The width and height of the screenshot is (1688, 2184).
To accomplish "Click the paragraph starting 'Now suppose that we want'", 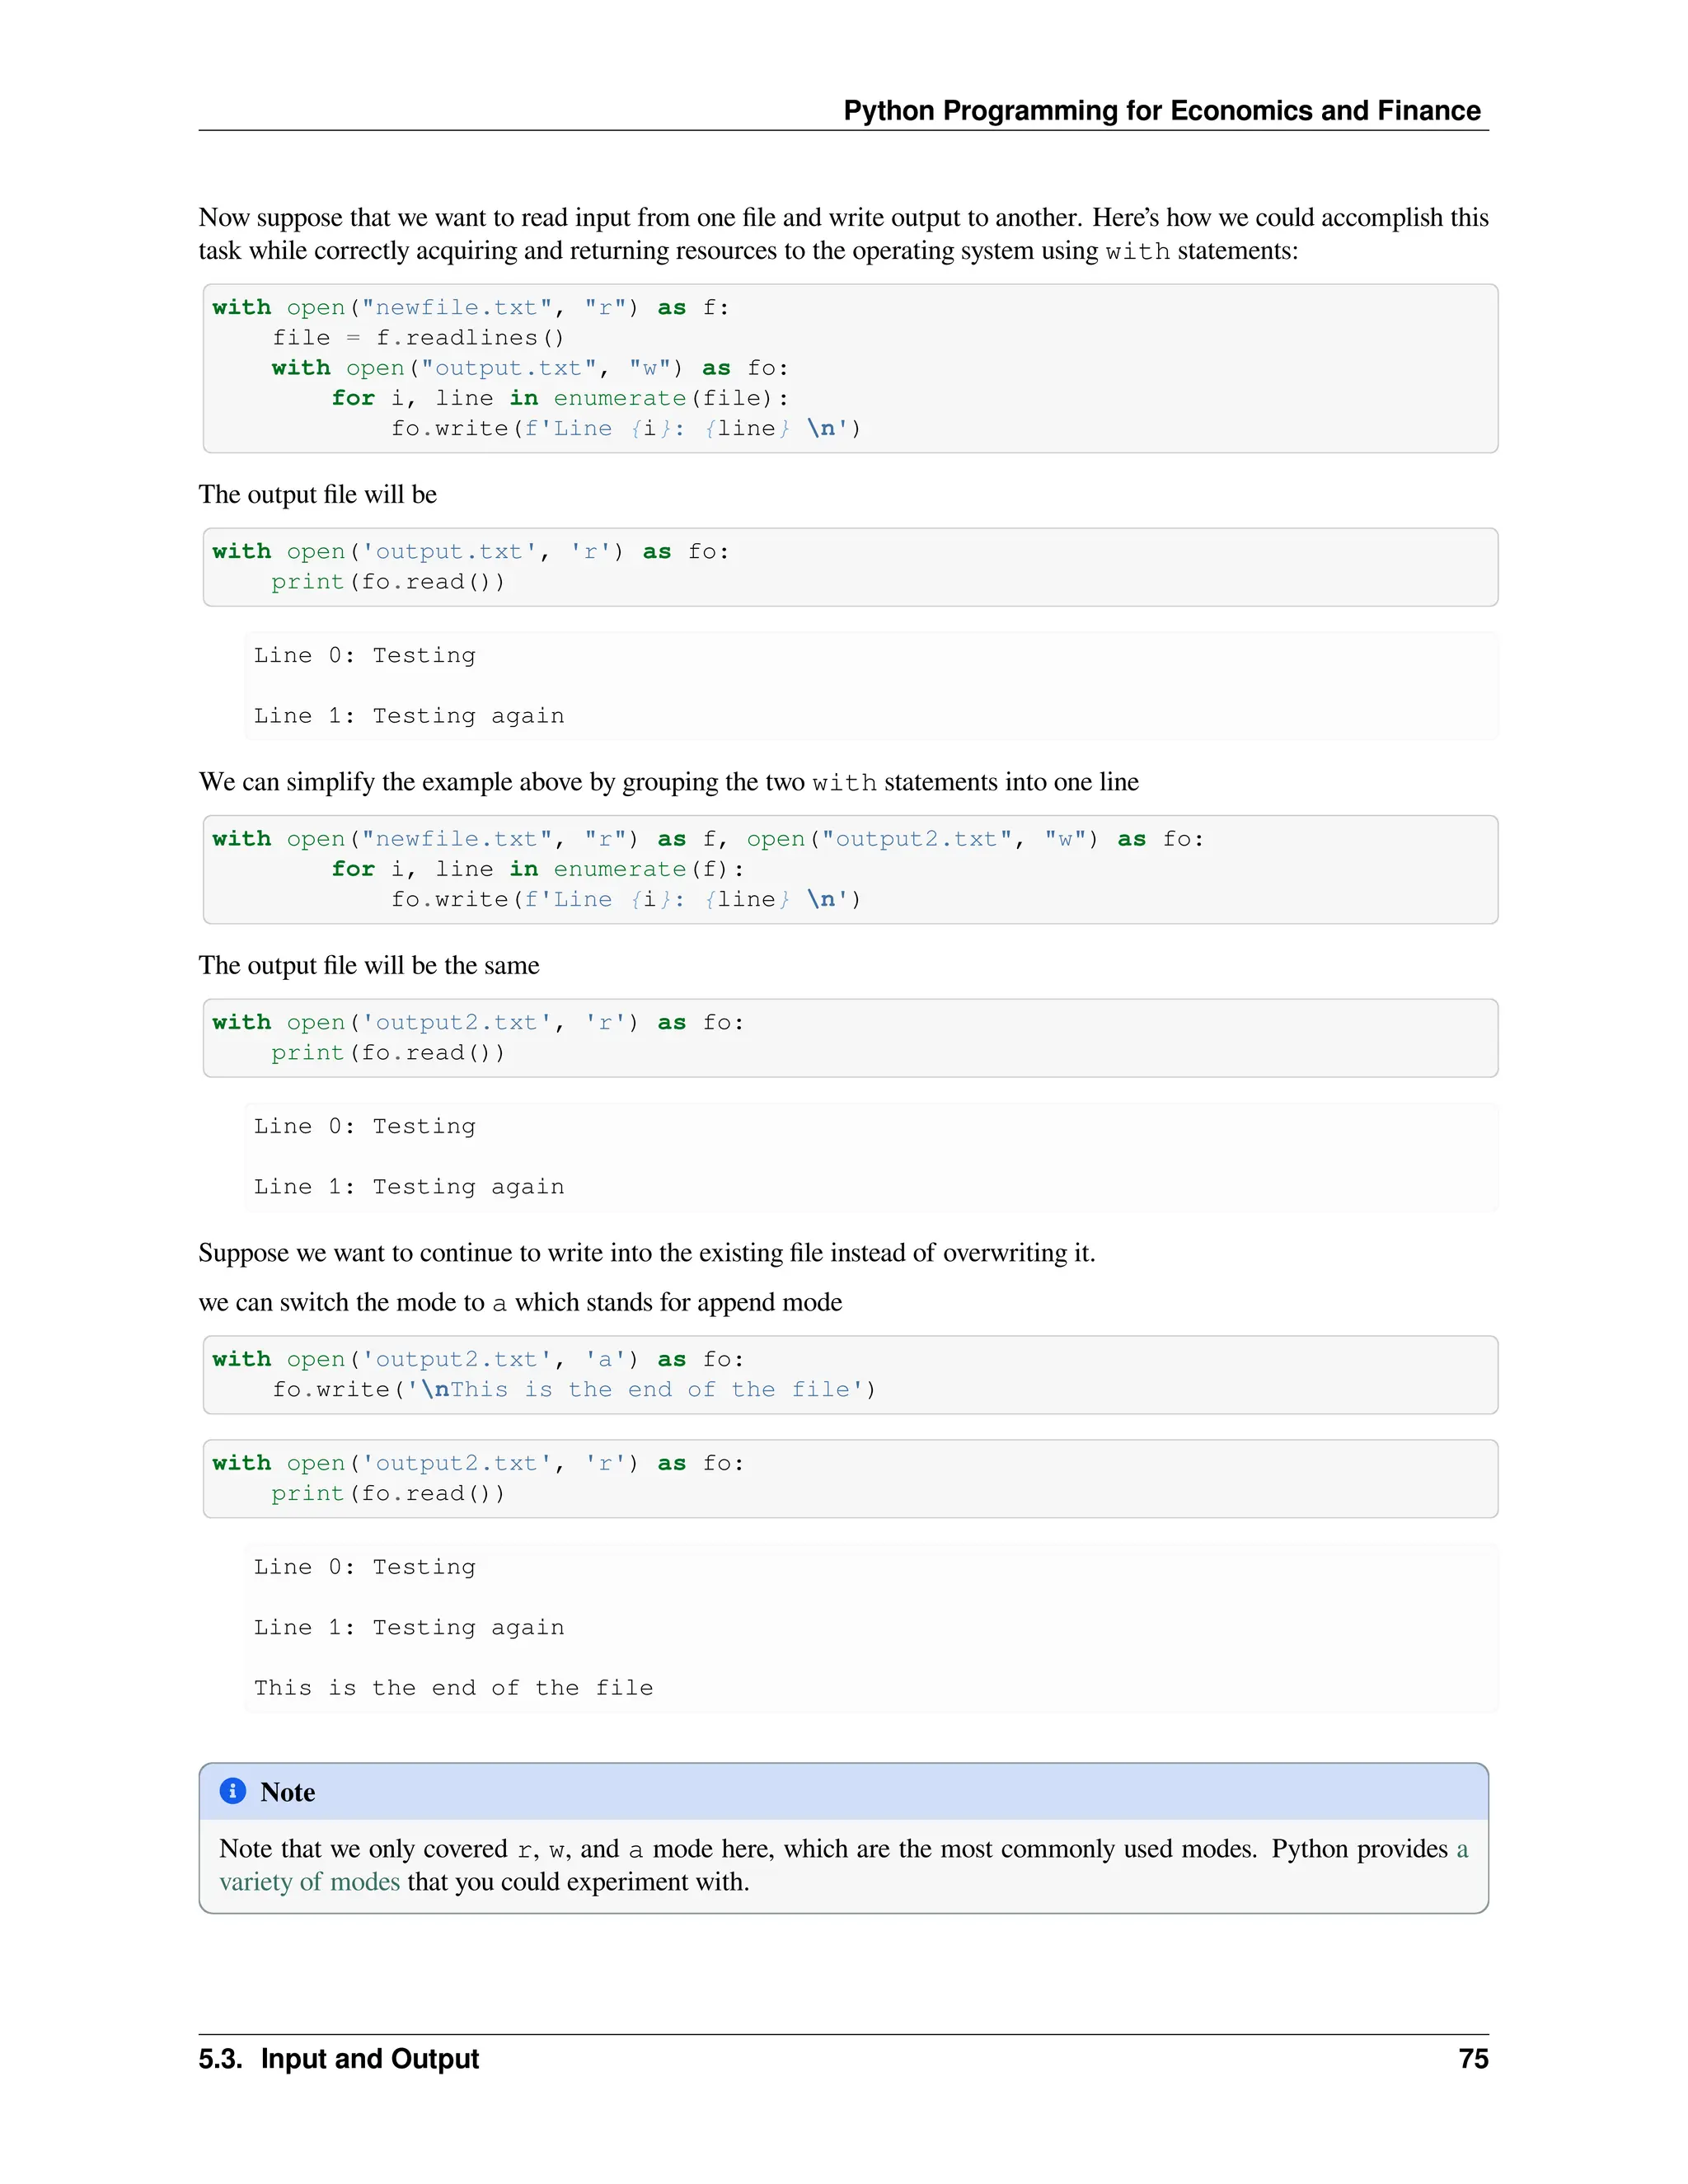I will coord(843,234).
